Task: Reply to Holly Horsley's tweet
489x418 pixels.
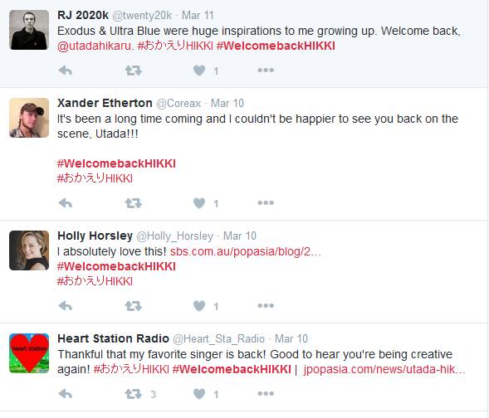Action: click(x=66, y=306)
